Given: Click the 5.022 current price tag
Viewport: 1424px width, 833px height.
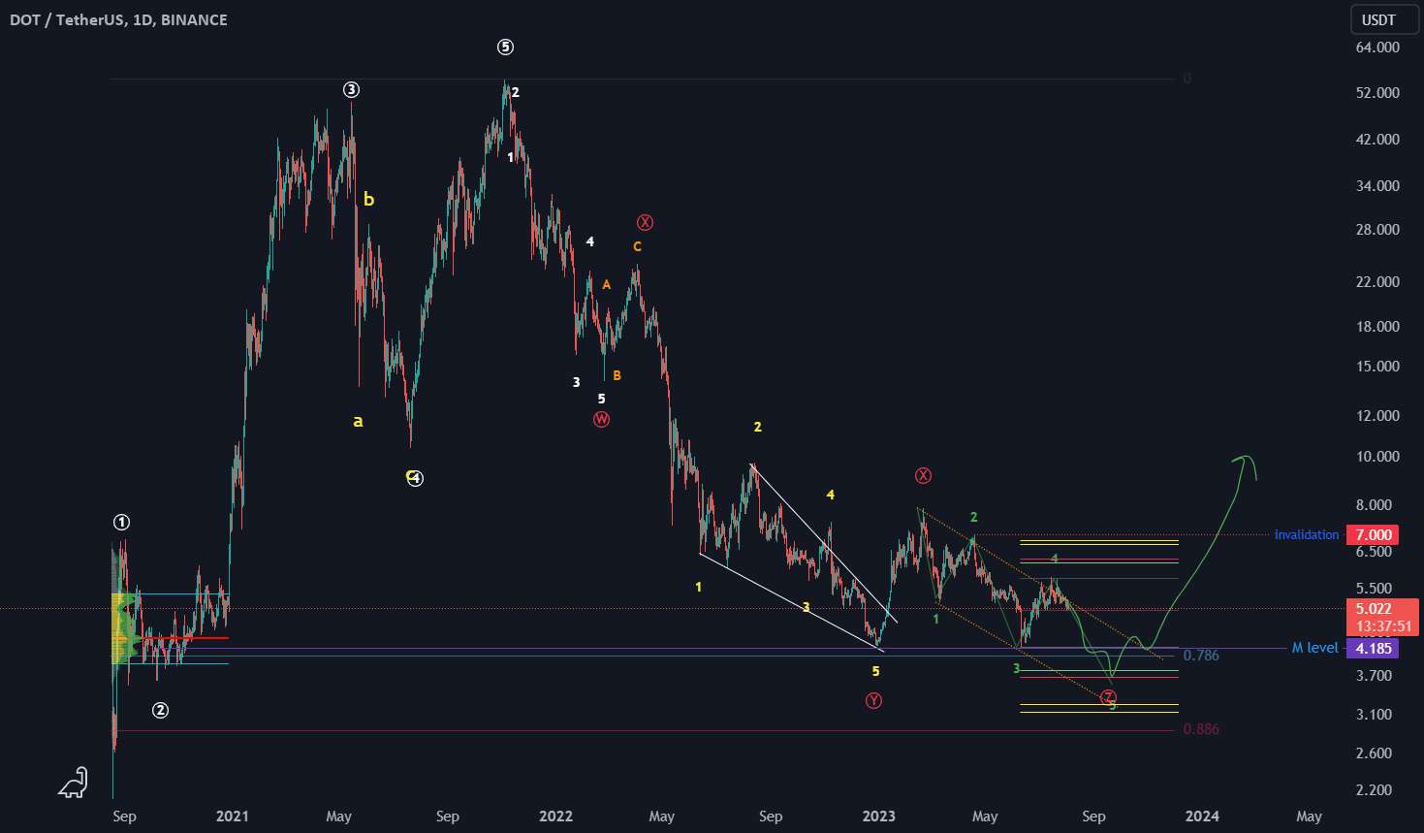Looking at the screenshot, I should (x=1373, y=609).
